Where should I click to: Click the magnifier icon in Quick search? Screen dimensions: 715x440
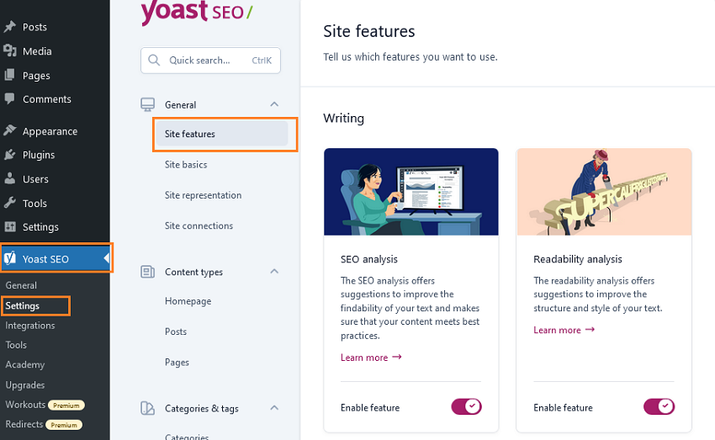tap(154, 61)
